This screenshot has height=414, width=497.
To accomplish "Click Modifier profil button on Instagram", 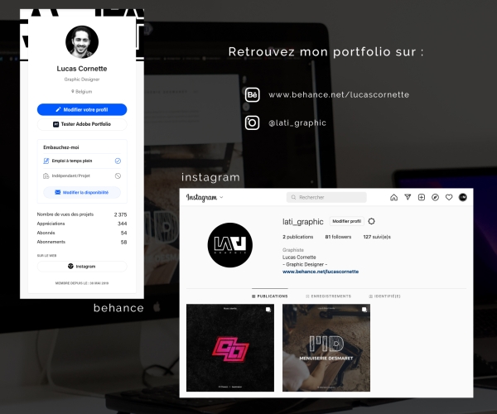I will point(347,221).
